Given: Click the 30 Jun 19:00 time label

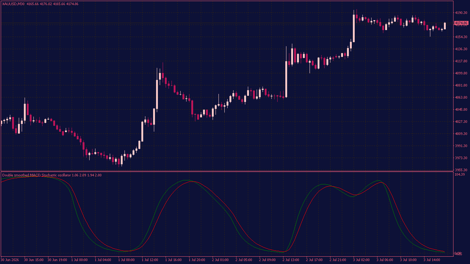Looking at the screenshot, I should tap(57, 260).
